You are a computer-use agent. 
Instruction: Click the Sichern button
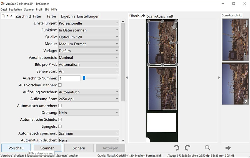(x=79, y=148)
